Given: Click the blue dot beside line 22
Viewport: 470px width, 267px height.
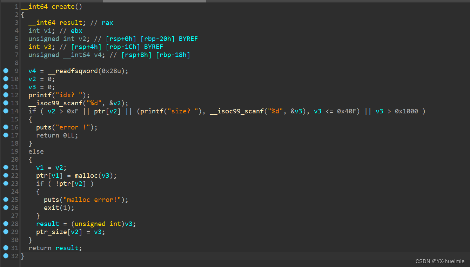Looking at the screenshot, I should pyautogui.click(x=5, y=175).
